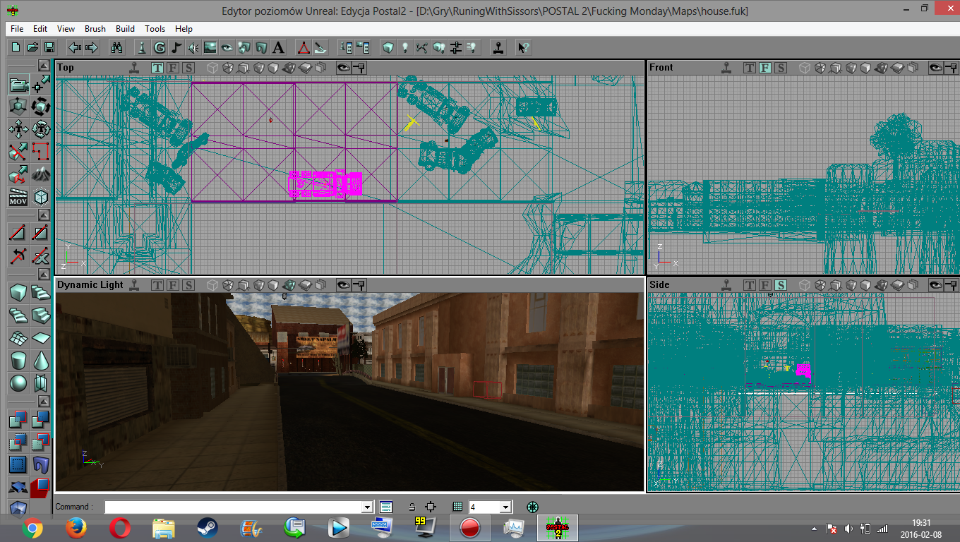Toggle grid snapping icon beside 4
Image resolution: width=960 pixels, height=542 pixels.
point(457,507)
